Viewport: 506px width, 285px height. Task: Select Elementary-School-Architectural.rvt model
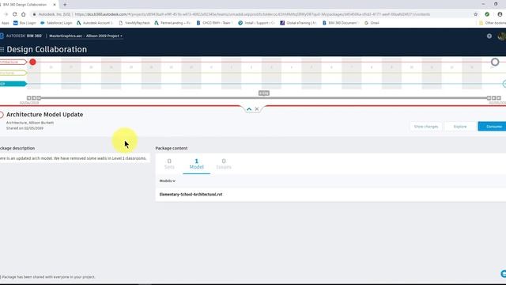click(x=191, y=194)
